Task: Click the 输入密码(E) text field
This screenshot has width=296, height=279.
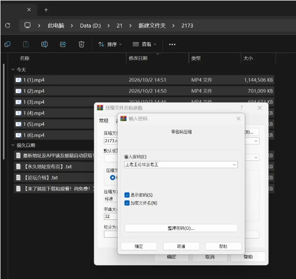Action: 181,164
